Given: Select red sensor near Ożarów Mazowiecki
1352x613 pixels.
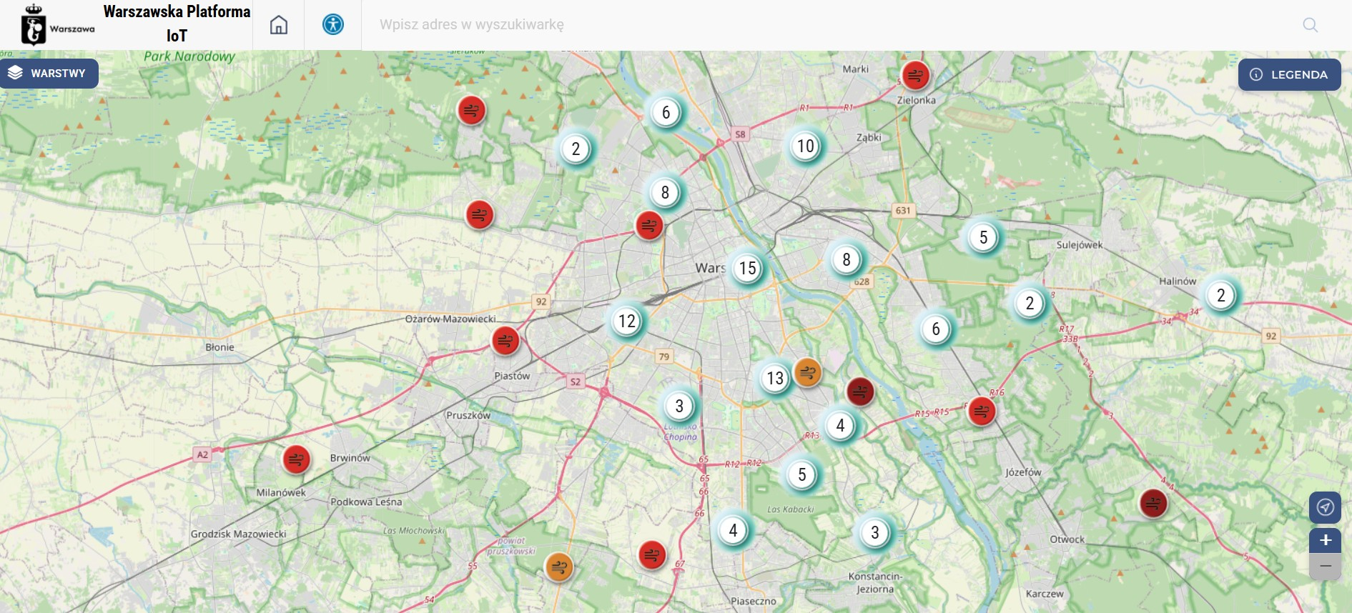Looking at the screenshot, I should (505, 341).
